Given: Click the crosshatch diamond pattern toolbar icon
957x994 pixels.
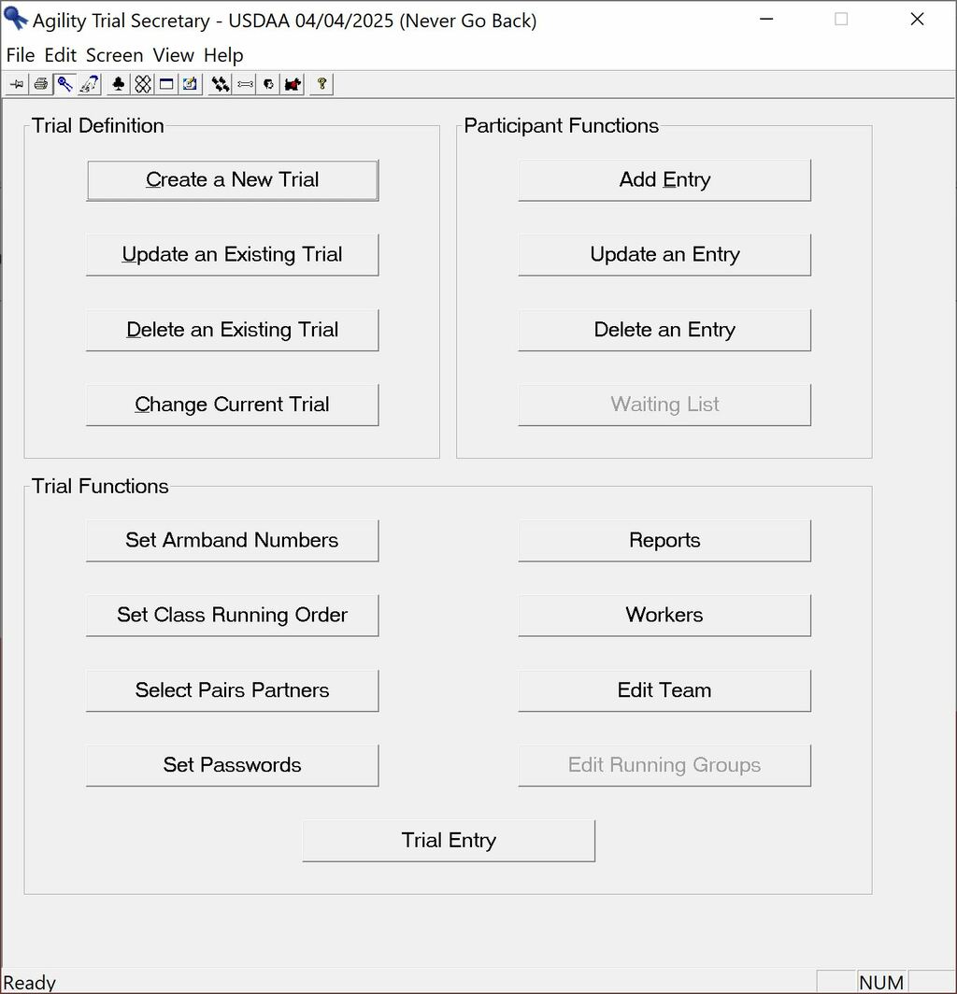Looking at the screenshot, I should 142,84.
